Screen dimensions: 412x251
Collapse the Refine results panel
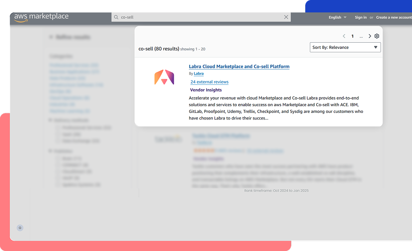[x=51, y=37]
